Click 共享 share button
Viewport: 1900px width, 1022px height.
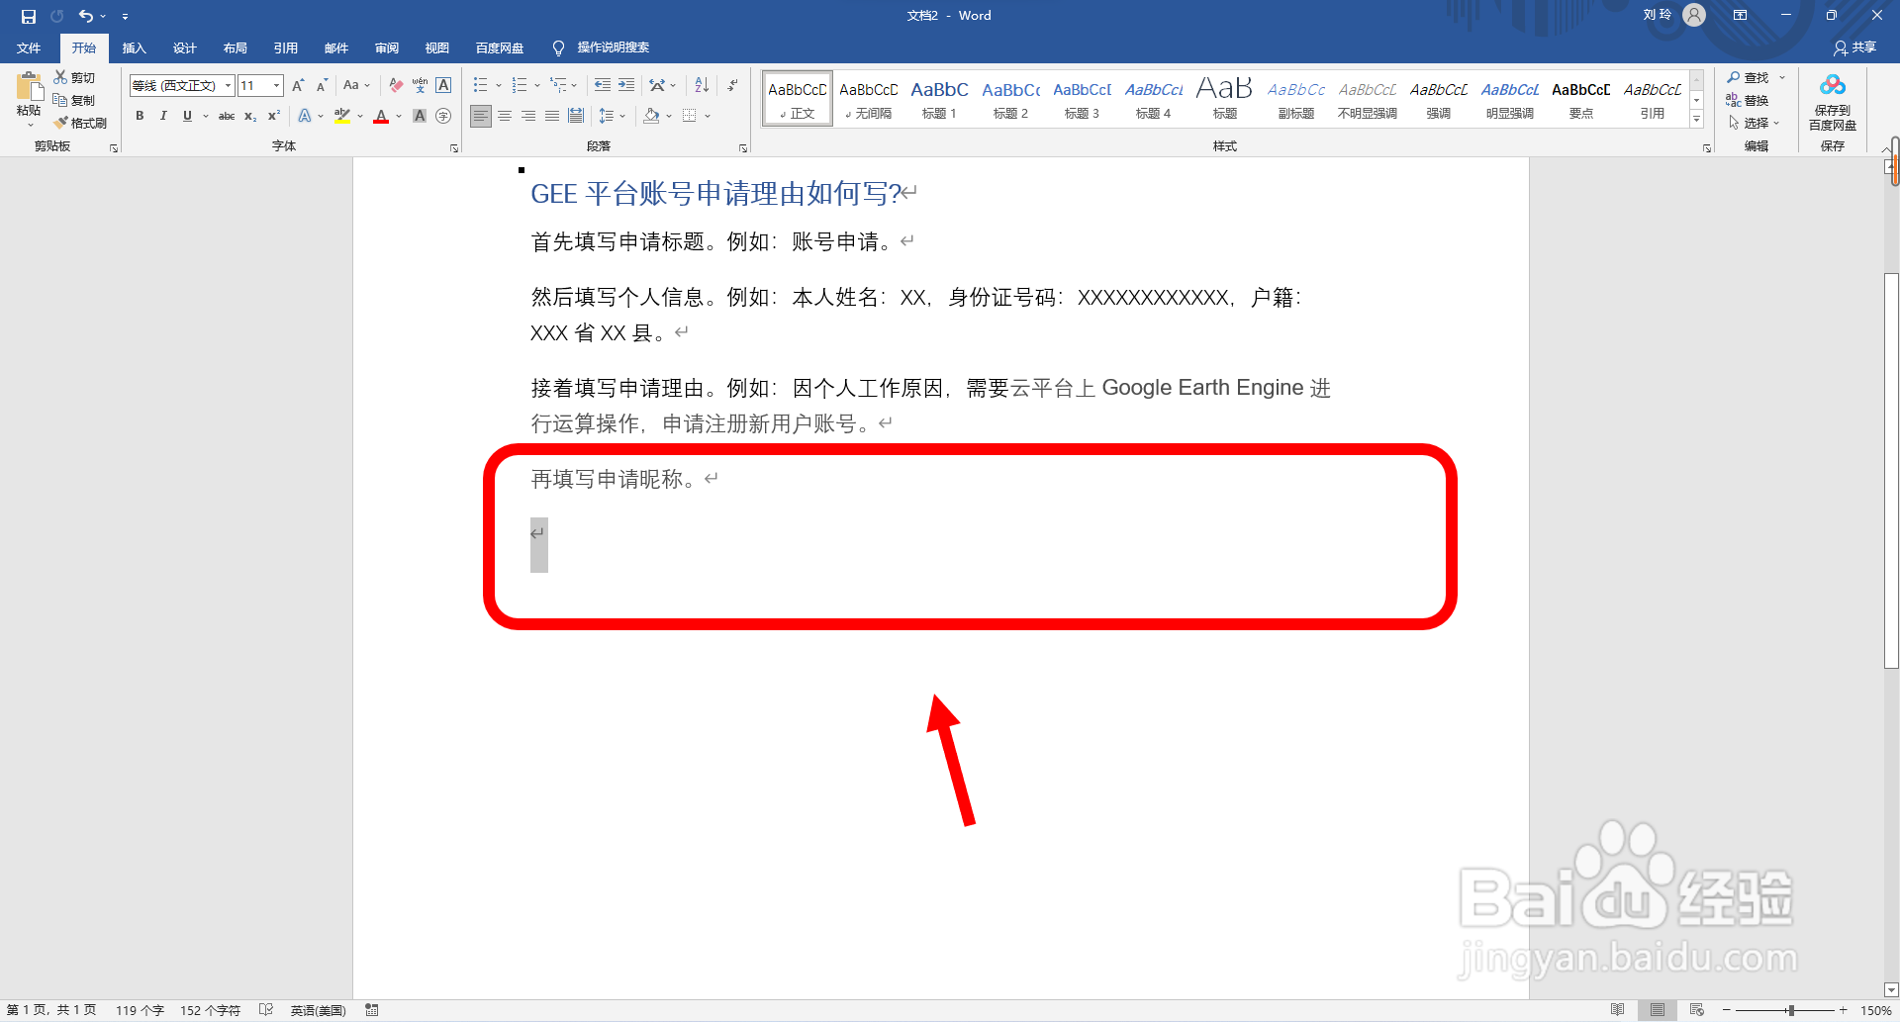pos(1854,47)
